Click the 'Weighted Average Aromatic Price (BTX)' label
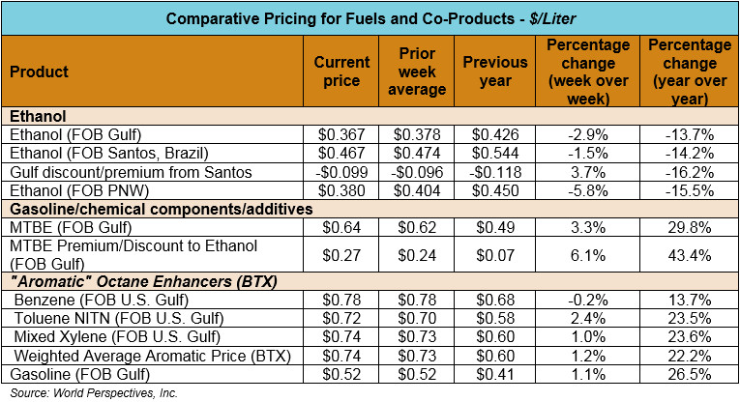 [138, 357]
